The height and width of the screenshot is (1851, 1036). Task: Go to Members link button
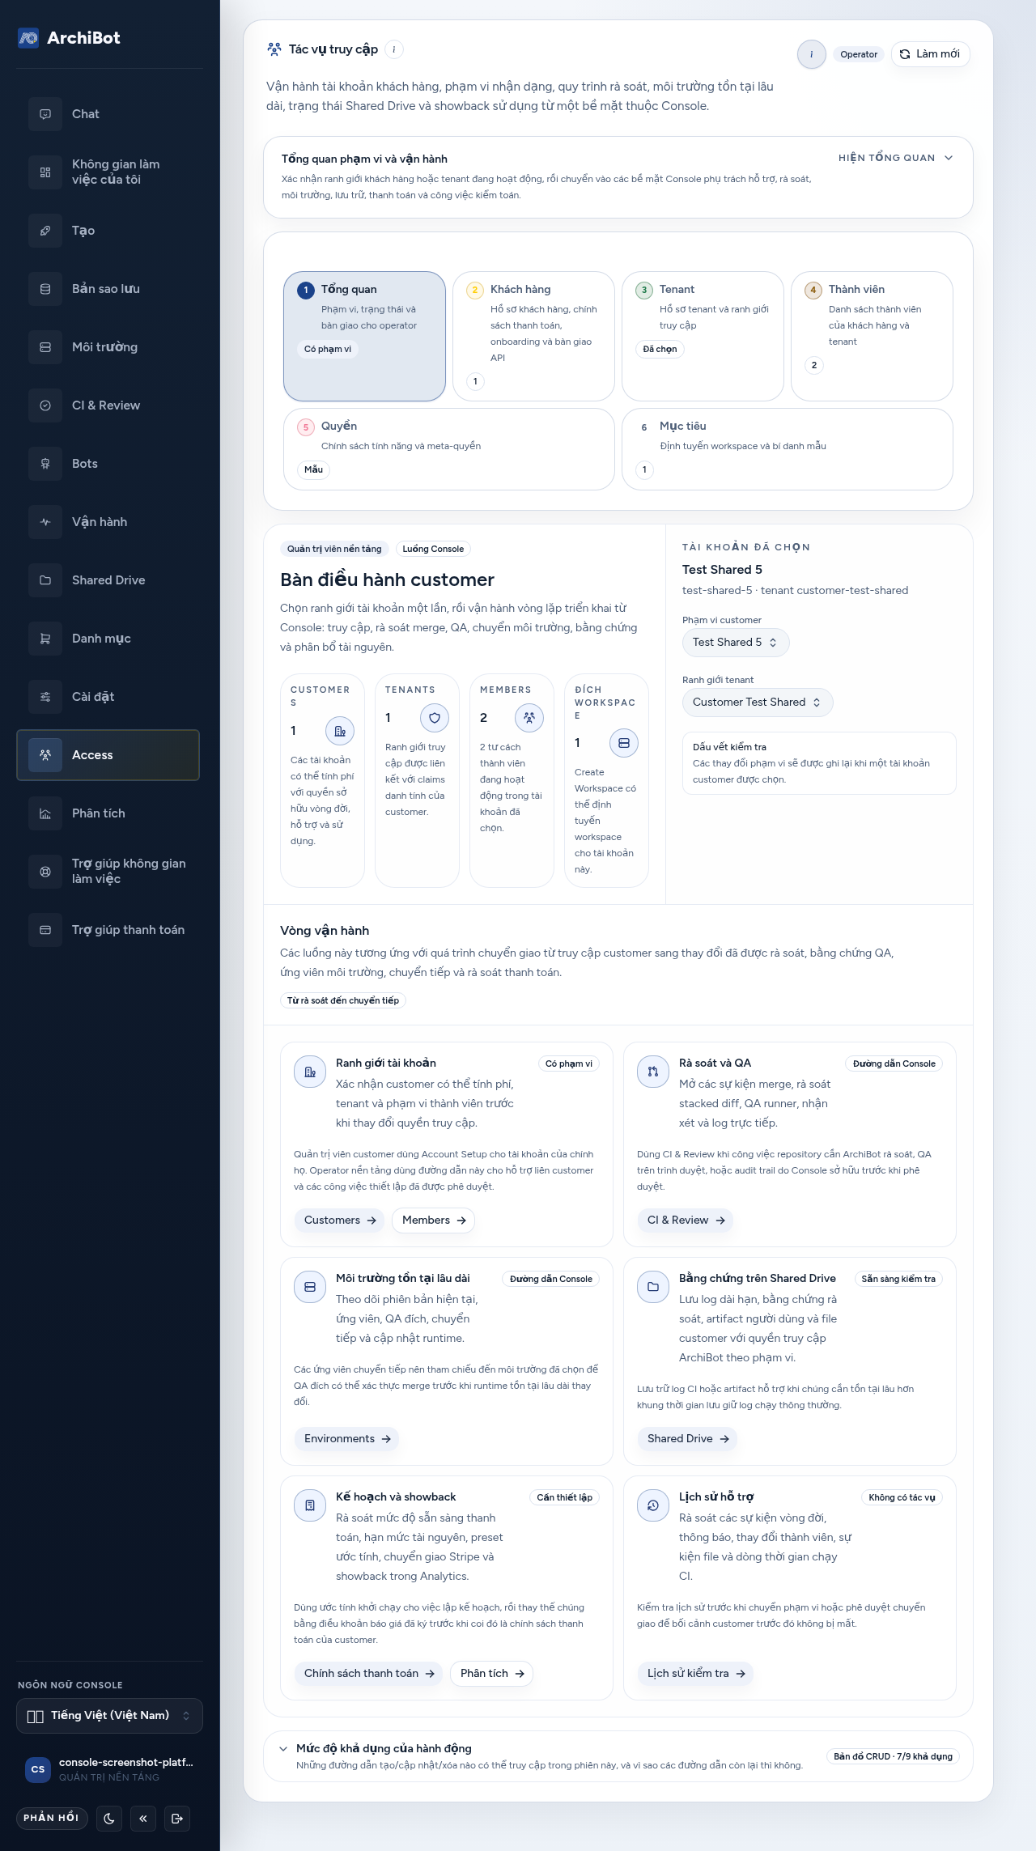click(434, 1221)
